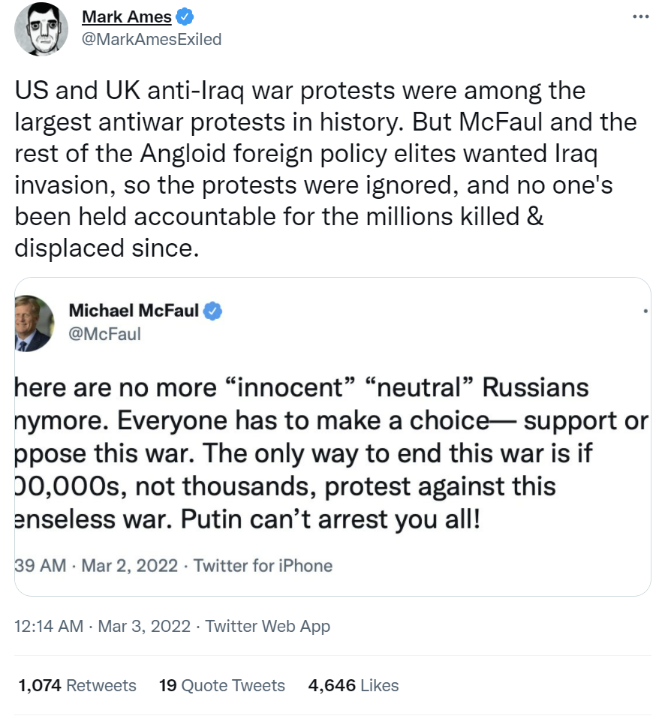Click the Twitter Web App source label
Image resolution: width=668 pixels, height=716 pixels.
click(267, 626)
